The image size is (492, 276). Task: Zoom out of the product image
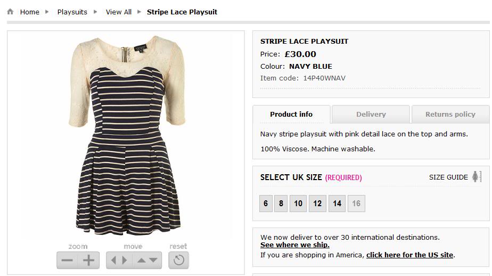coord(67,260)
